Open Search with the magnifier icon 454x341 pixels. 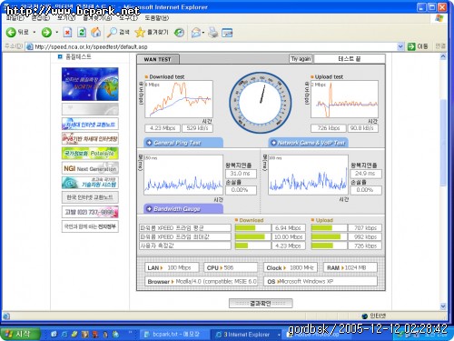click(118, 32)
